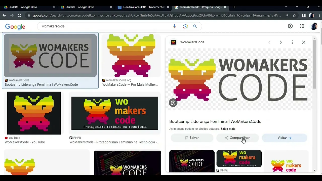Show the next image in the preview panel
This screenshot has width=322, height=181.
click(281, 42)
